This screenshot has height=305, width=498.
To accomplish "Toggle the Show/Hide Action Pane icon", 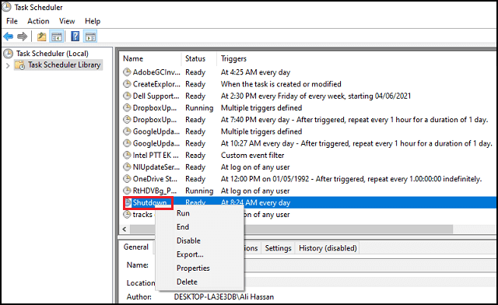I will tap(90, 37).
